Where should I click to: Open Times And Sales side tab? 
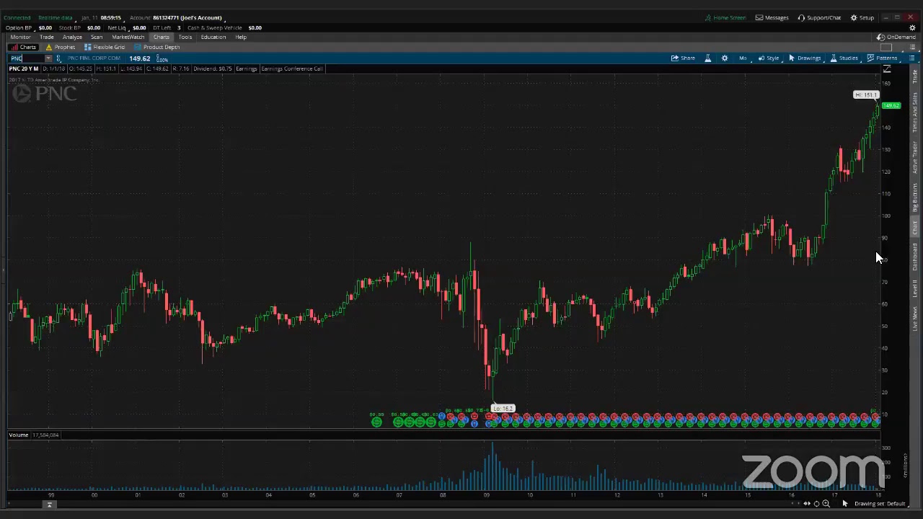click(x=915, y=112)
